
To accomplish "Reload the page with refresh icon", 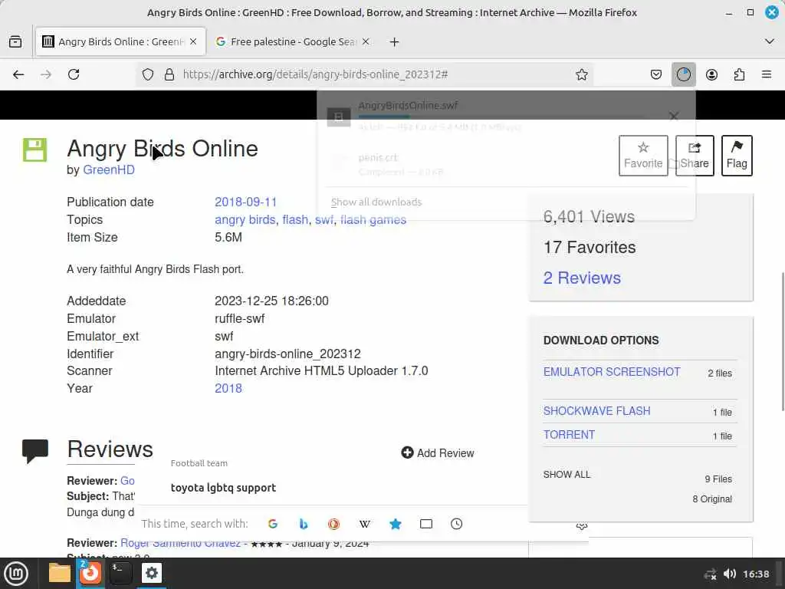I will point(74,74).
